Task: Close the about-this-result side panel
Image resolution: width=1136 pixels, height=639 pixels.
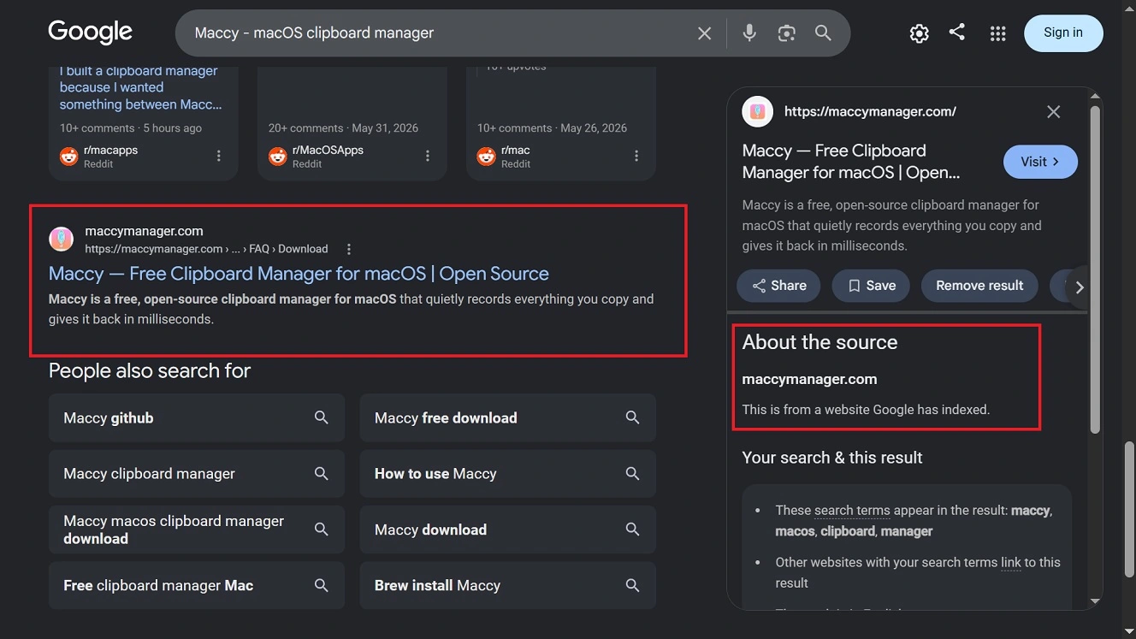Action: click(x=1054, y=112)
